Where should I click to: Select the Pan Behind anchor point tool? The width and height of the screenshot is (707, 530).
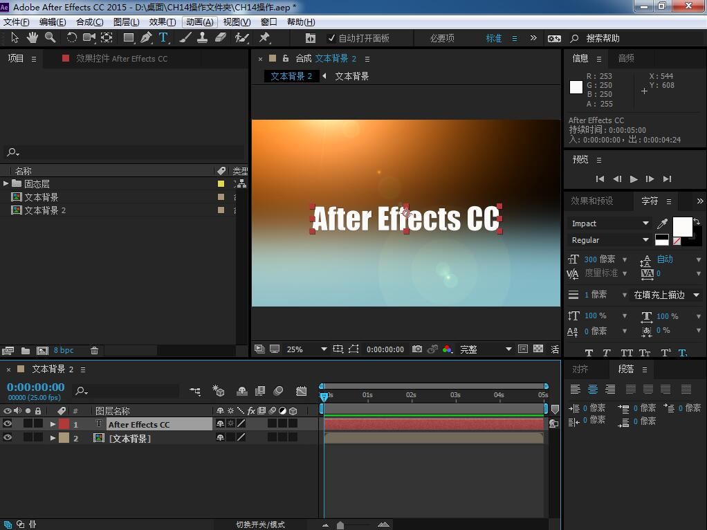(x=107, y=38)
